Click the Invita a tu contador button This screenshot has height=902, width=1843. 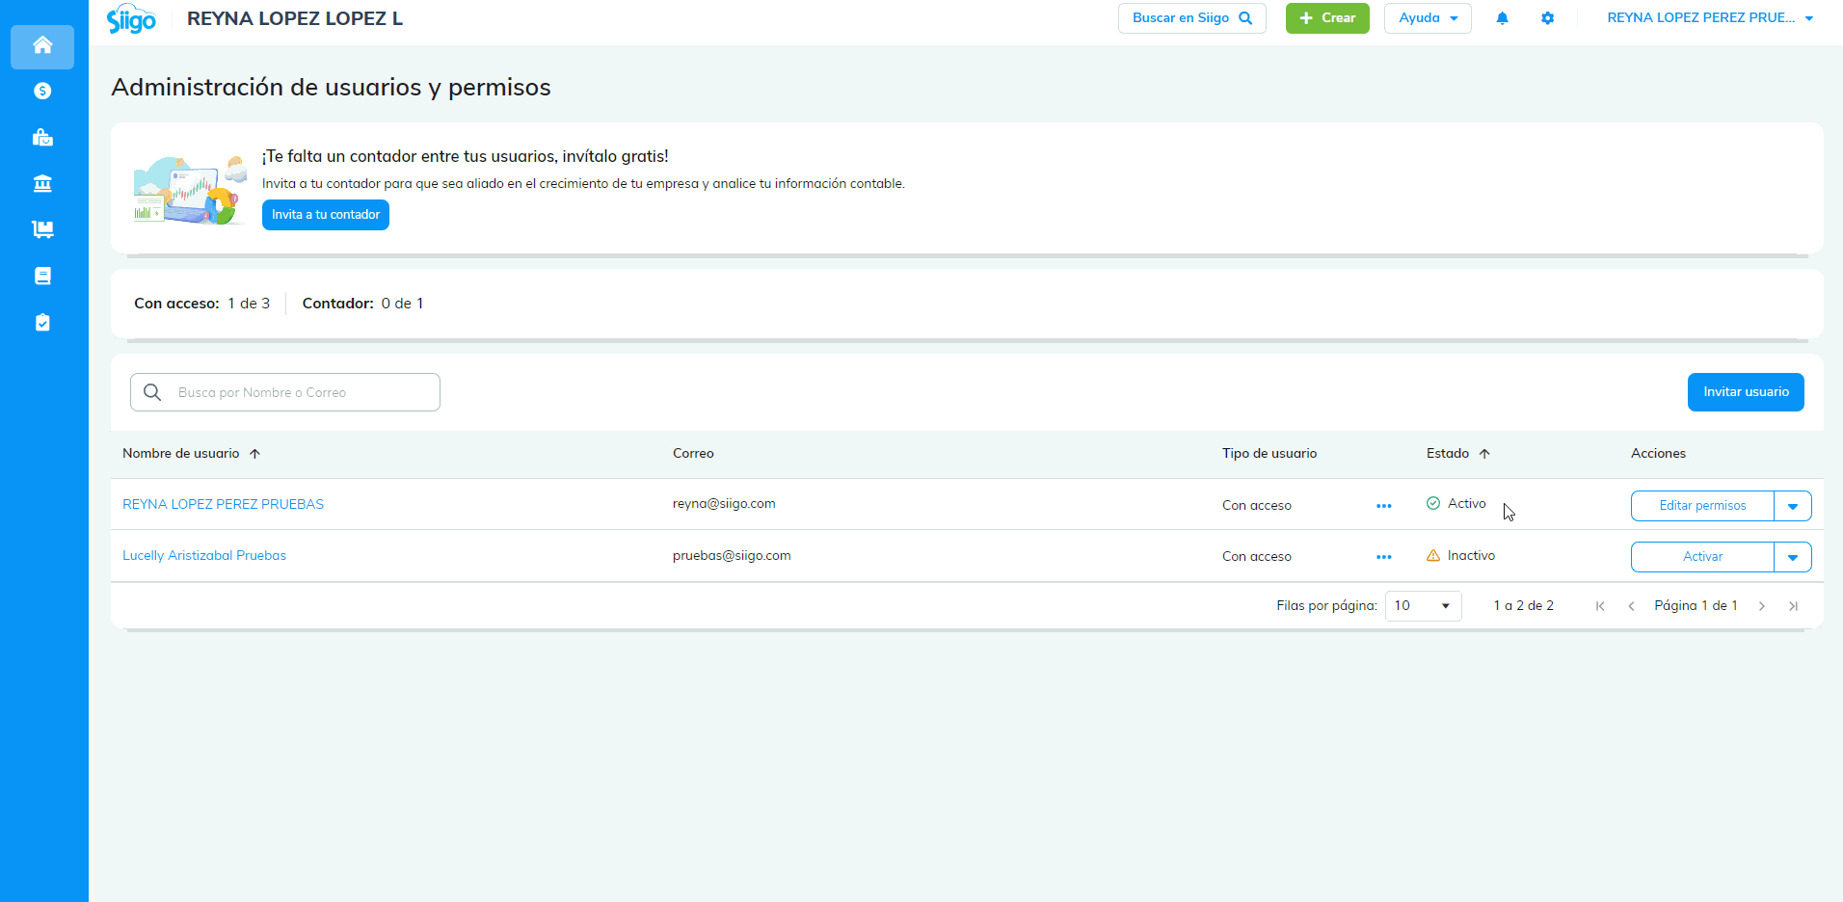pyautogui.click(x=326, y=215)
